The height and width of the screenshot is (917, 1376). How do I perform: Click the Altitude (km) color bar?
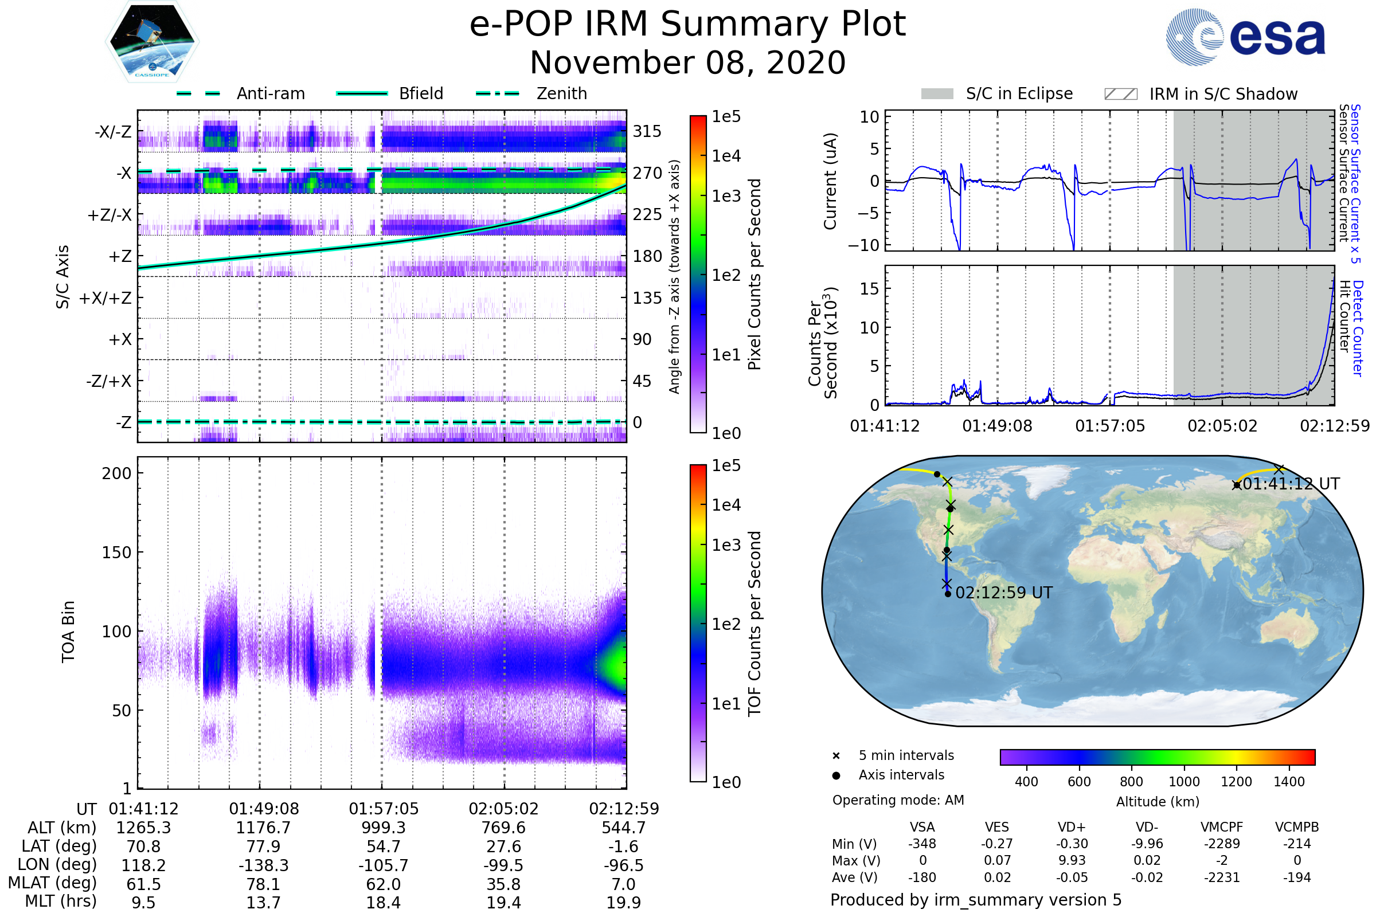pyautogui.click(x=1157, y=757)
